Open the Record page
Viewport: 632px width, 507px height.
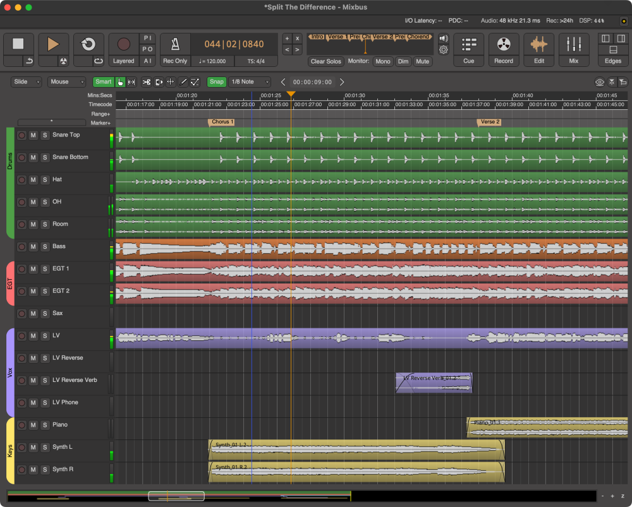504,49
